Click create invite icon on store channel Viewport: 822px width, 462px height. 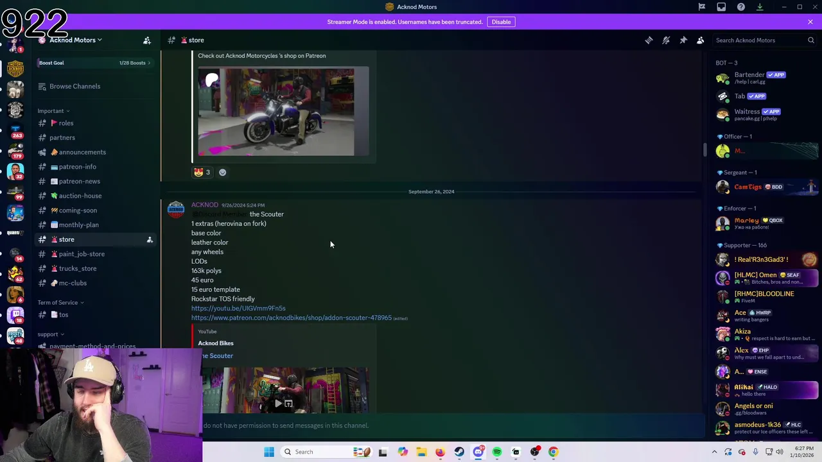[x=150, y=239]
